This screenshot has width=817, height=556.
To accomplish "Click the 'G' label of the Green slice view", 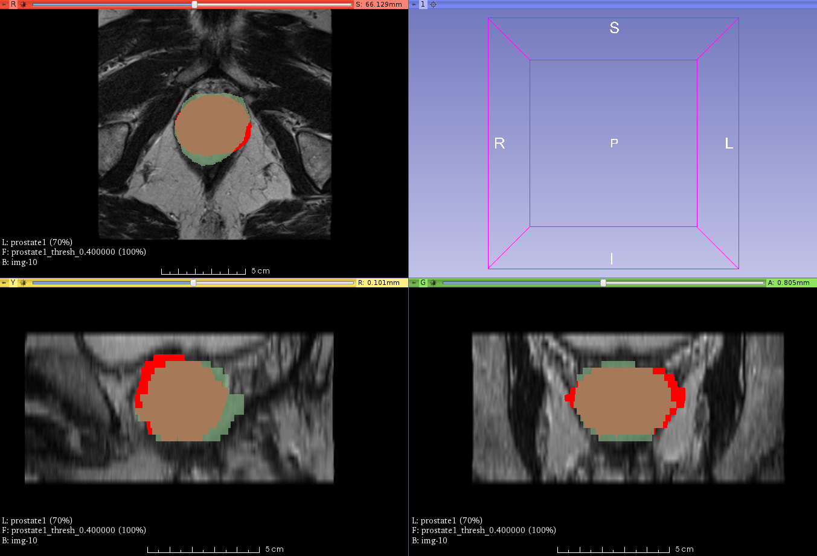I will [x=423, y=283].
